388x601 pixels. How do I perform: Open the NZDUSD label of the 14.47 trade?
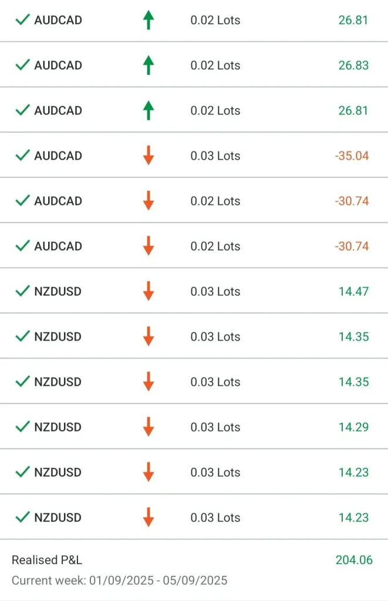click(58, 291)
